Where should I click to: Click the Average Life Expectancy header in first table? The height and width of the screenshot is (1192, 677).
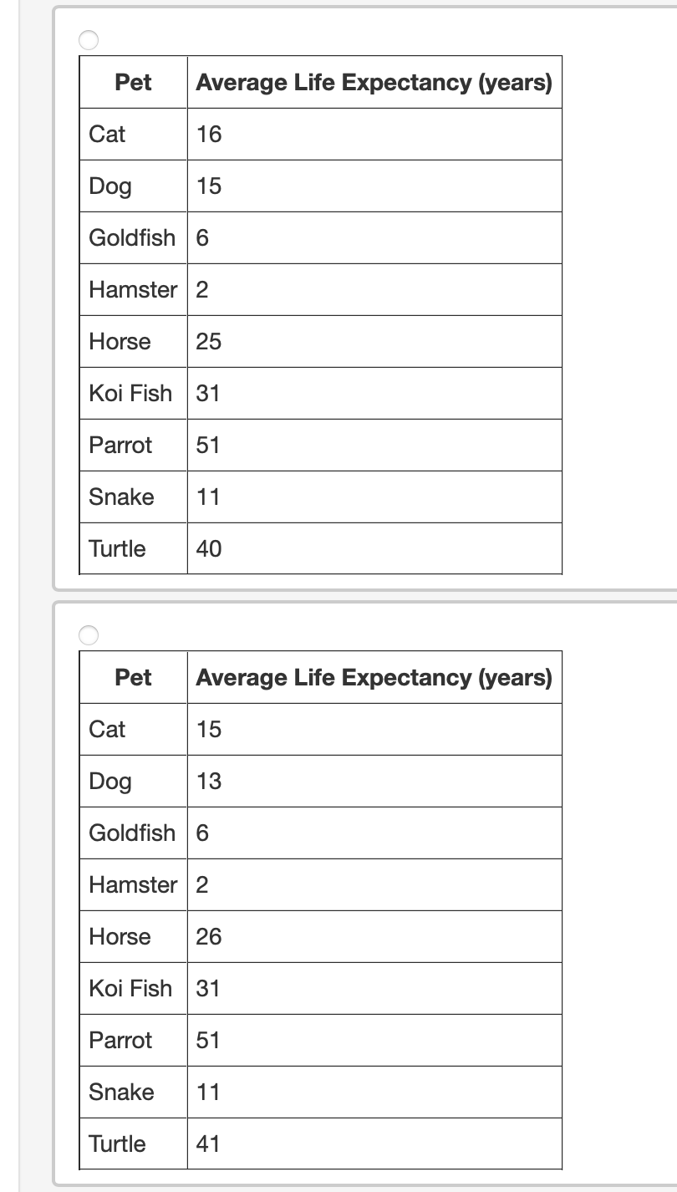374,82
